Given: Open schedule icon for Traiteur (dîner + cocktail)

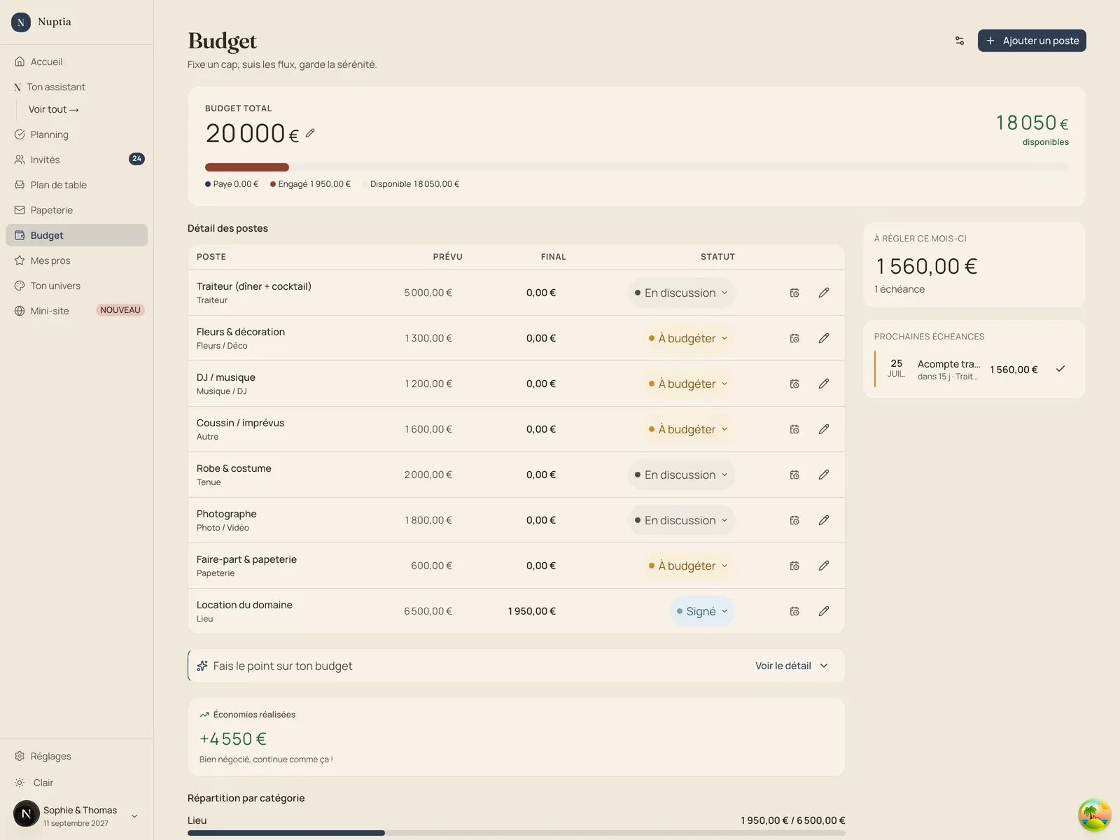Looking at the screenshot, I should tap(794, 293).
